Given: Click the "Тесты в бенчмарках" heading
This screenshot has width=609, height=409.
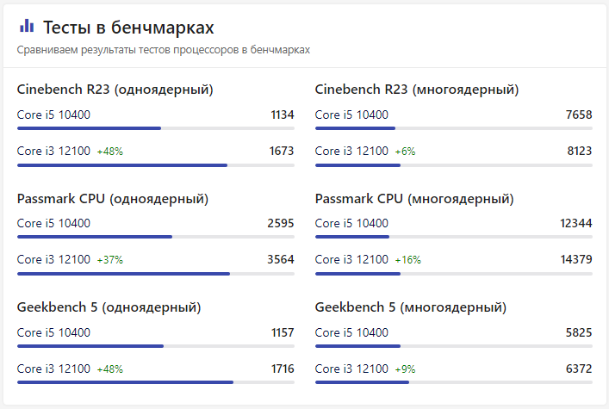Looking at the screenshot, I should [128, 28].
